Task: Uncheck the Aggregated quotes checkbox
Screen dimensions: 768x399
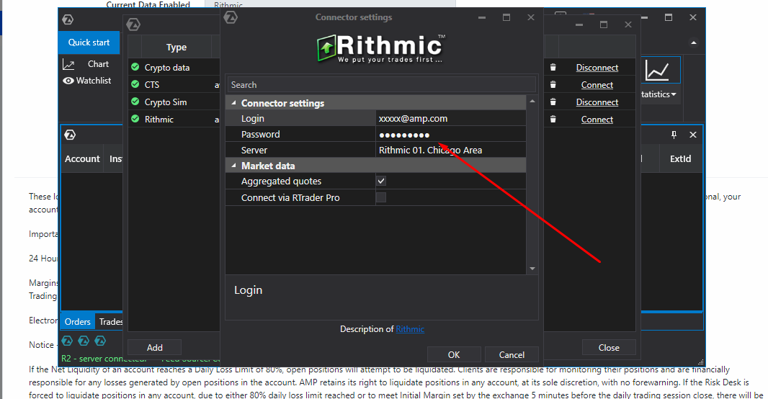Action: [x=381, y=181]
